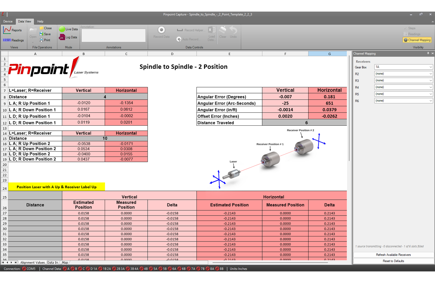Switch to the Readings view in Views group
Image resolution: width=435 pixels, height=283 pixels.
coord(13,40)
